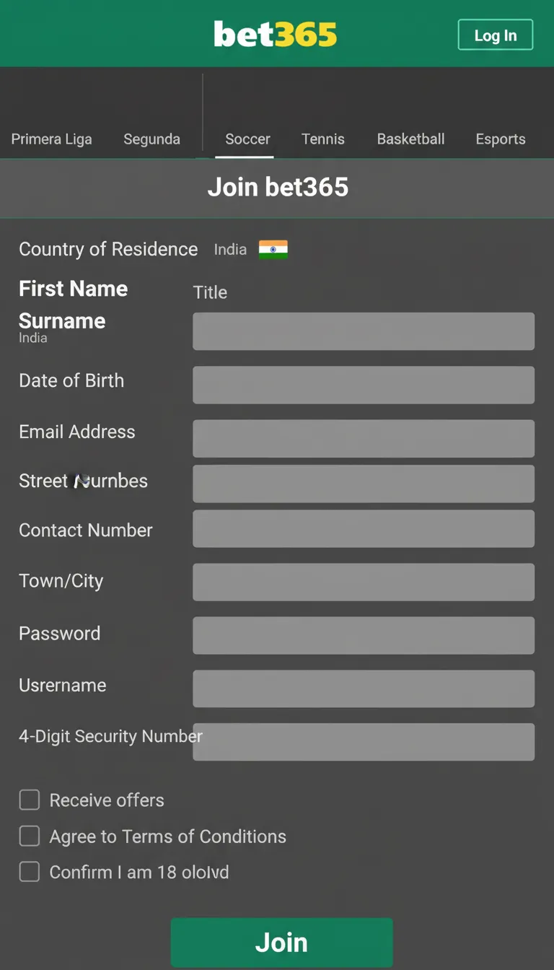The height and width of the screenshot is (970, 554).
Task: Open the Country of Residence India selector
Action: click(231, 250)
